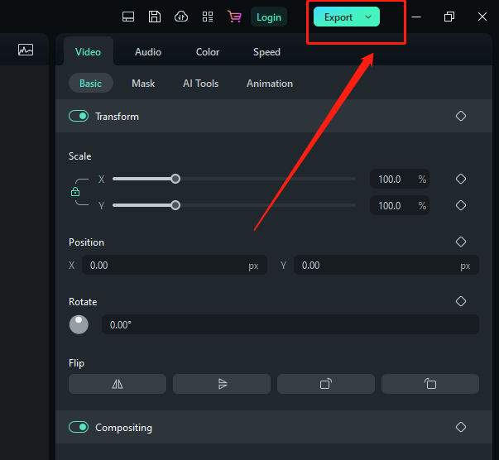Click the Position X value field
The height and width of the screenshot is (460, 499).
(x=166, y=266)
